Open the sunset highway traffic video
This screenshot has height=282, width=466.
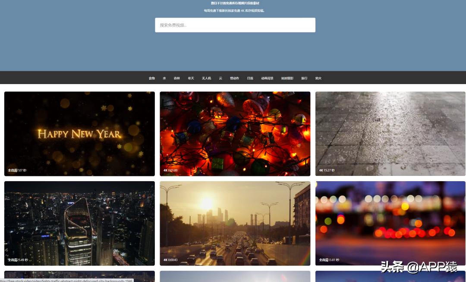[235, 223]
